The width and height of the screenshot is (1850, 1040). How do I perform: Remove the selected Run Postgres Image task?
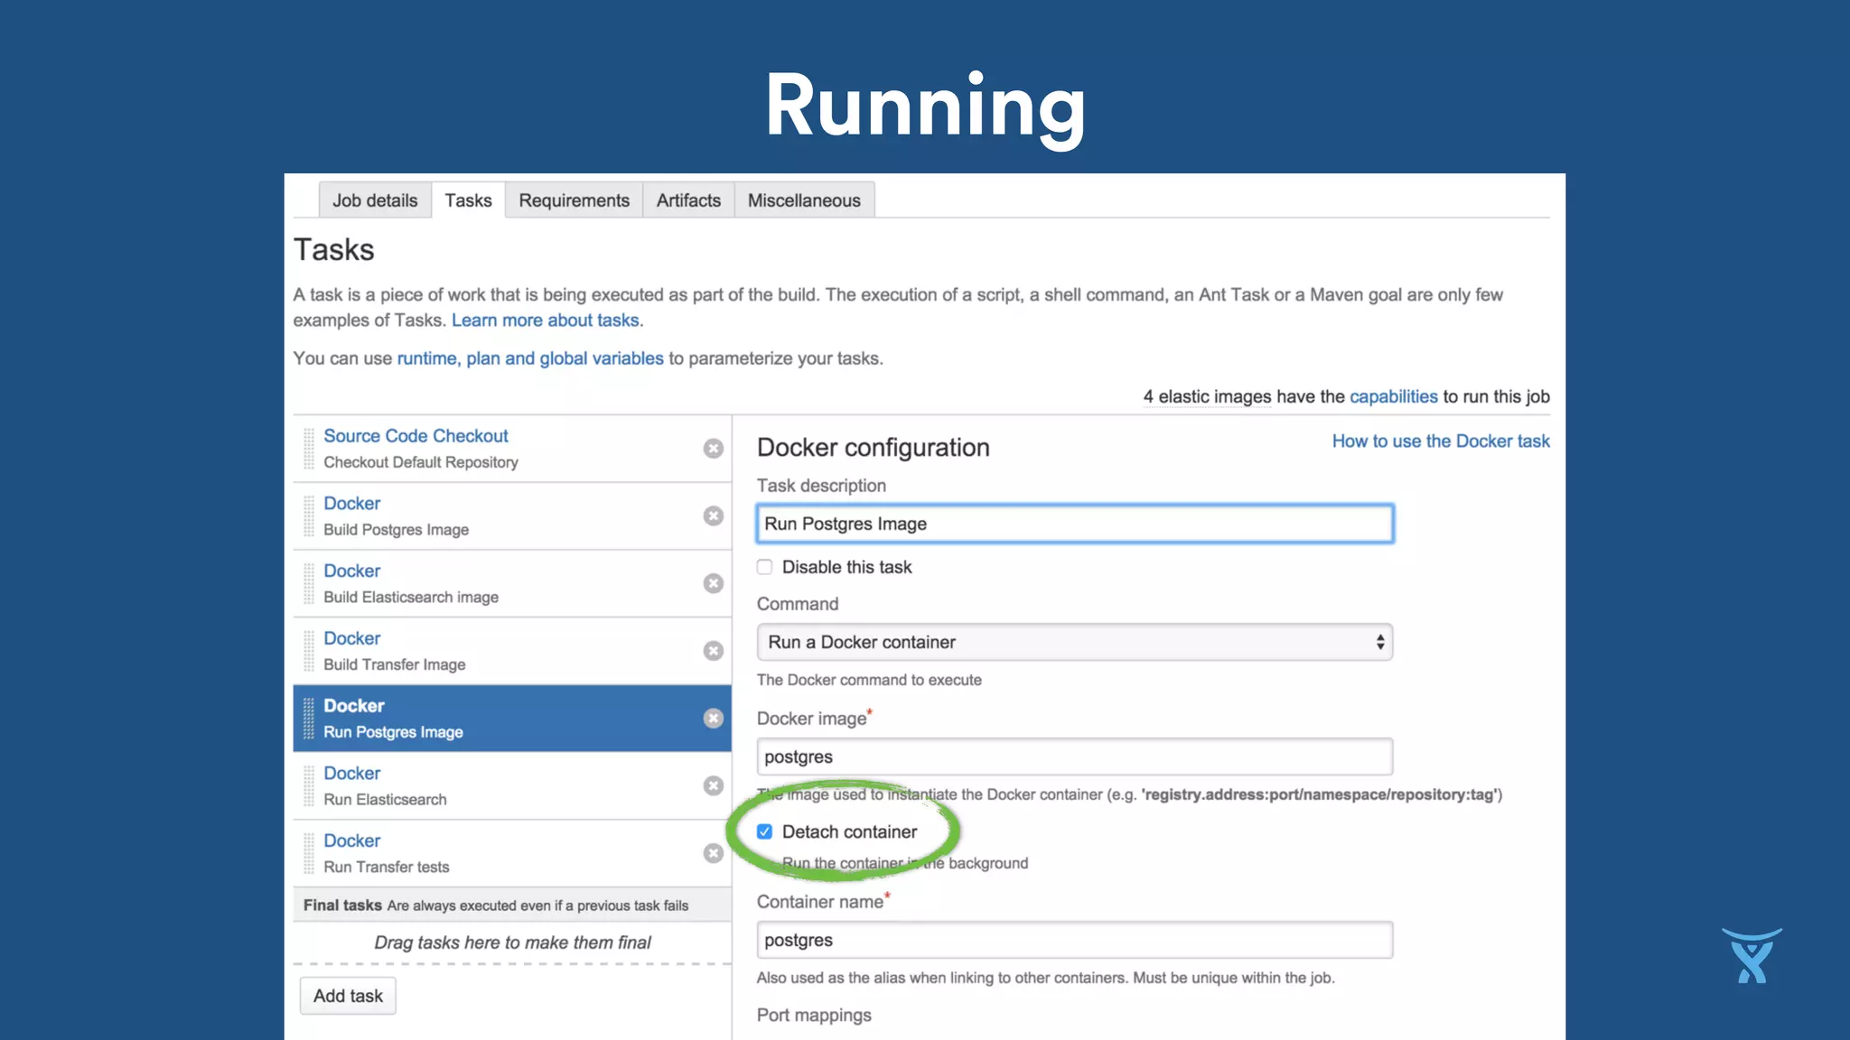pos(713,719)
